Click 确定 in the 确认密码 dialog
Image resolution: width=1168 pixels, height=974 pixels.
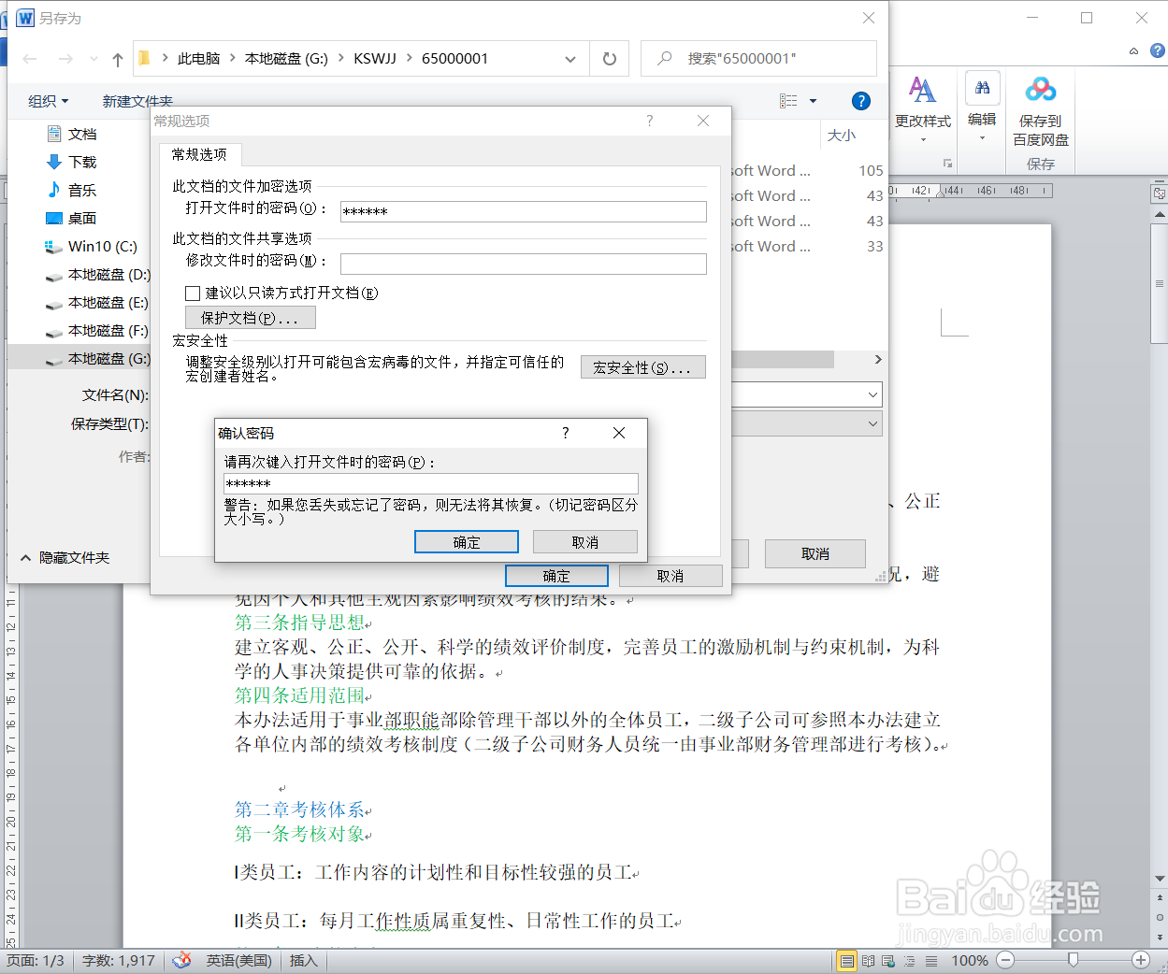(x=466, y=541)
